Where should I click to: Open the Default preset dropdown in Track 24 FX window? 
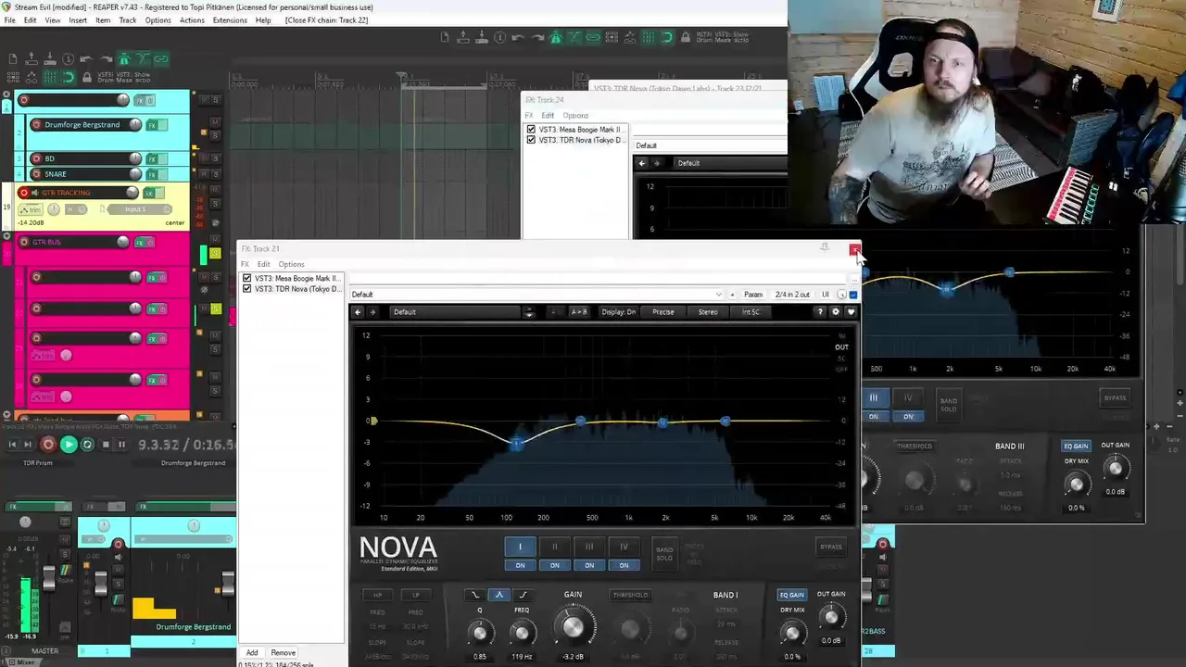(x=709, y=145)
